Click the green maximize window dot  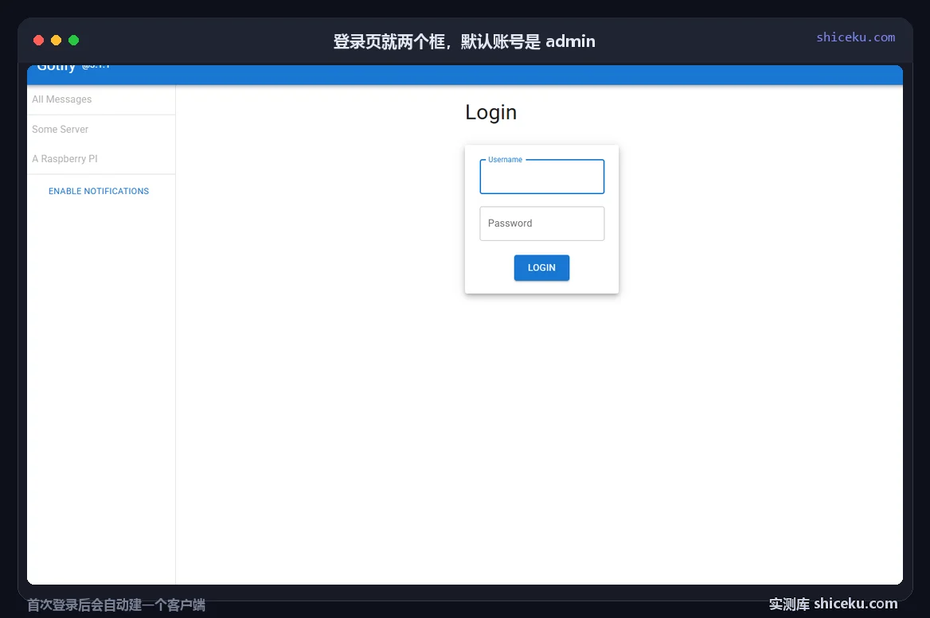[x=73, y=41]
